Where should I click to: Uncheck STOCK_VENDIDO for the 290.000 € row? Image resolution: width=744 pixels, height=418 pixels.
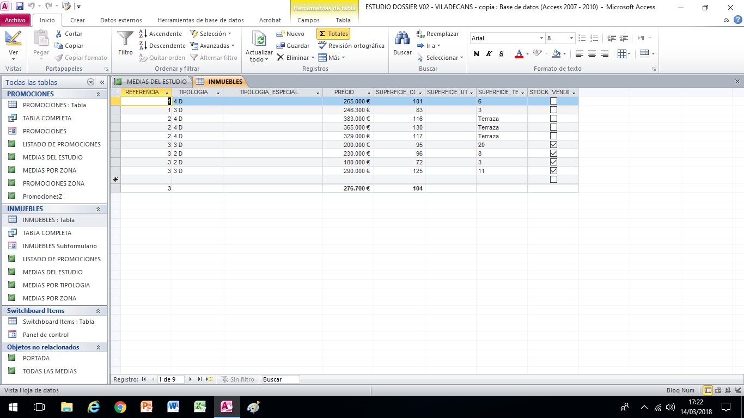(553, 171)
